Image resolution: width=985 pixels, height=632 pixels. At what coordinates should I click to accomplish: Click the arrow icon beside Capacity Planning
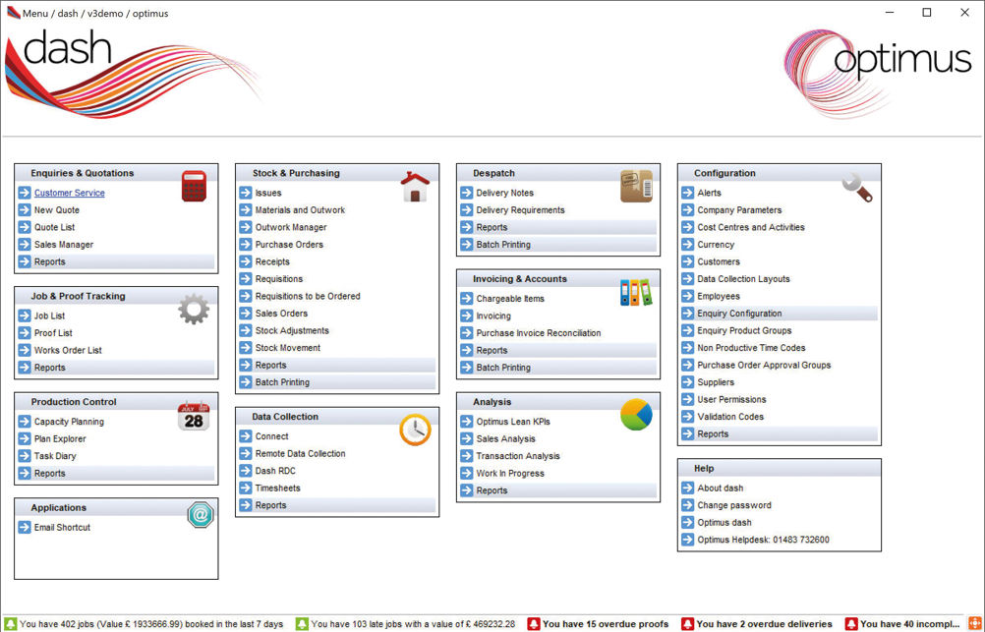(25, 422)
